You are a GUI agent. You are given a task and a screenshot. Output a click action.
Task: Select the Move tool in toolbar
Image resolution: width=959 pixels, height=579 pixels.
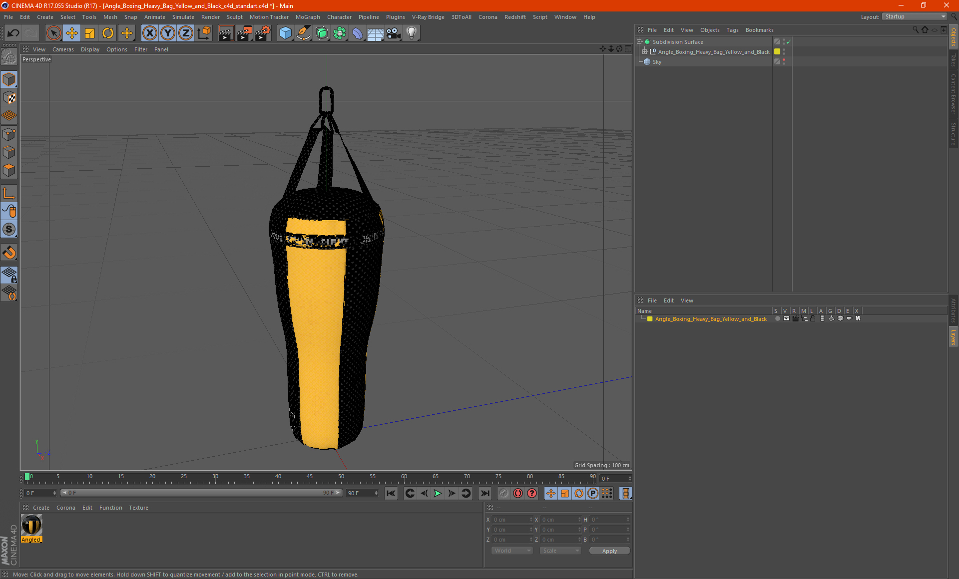(x=72, y=33)
